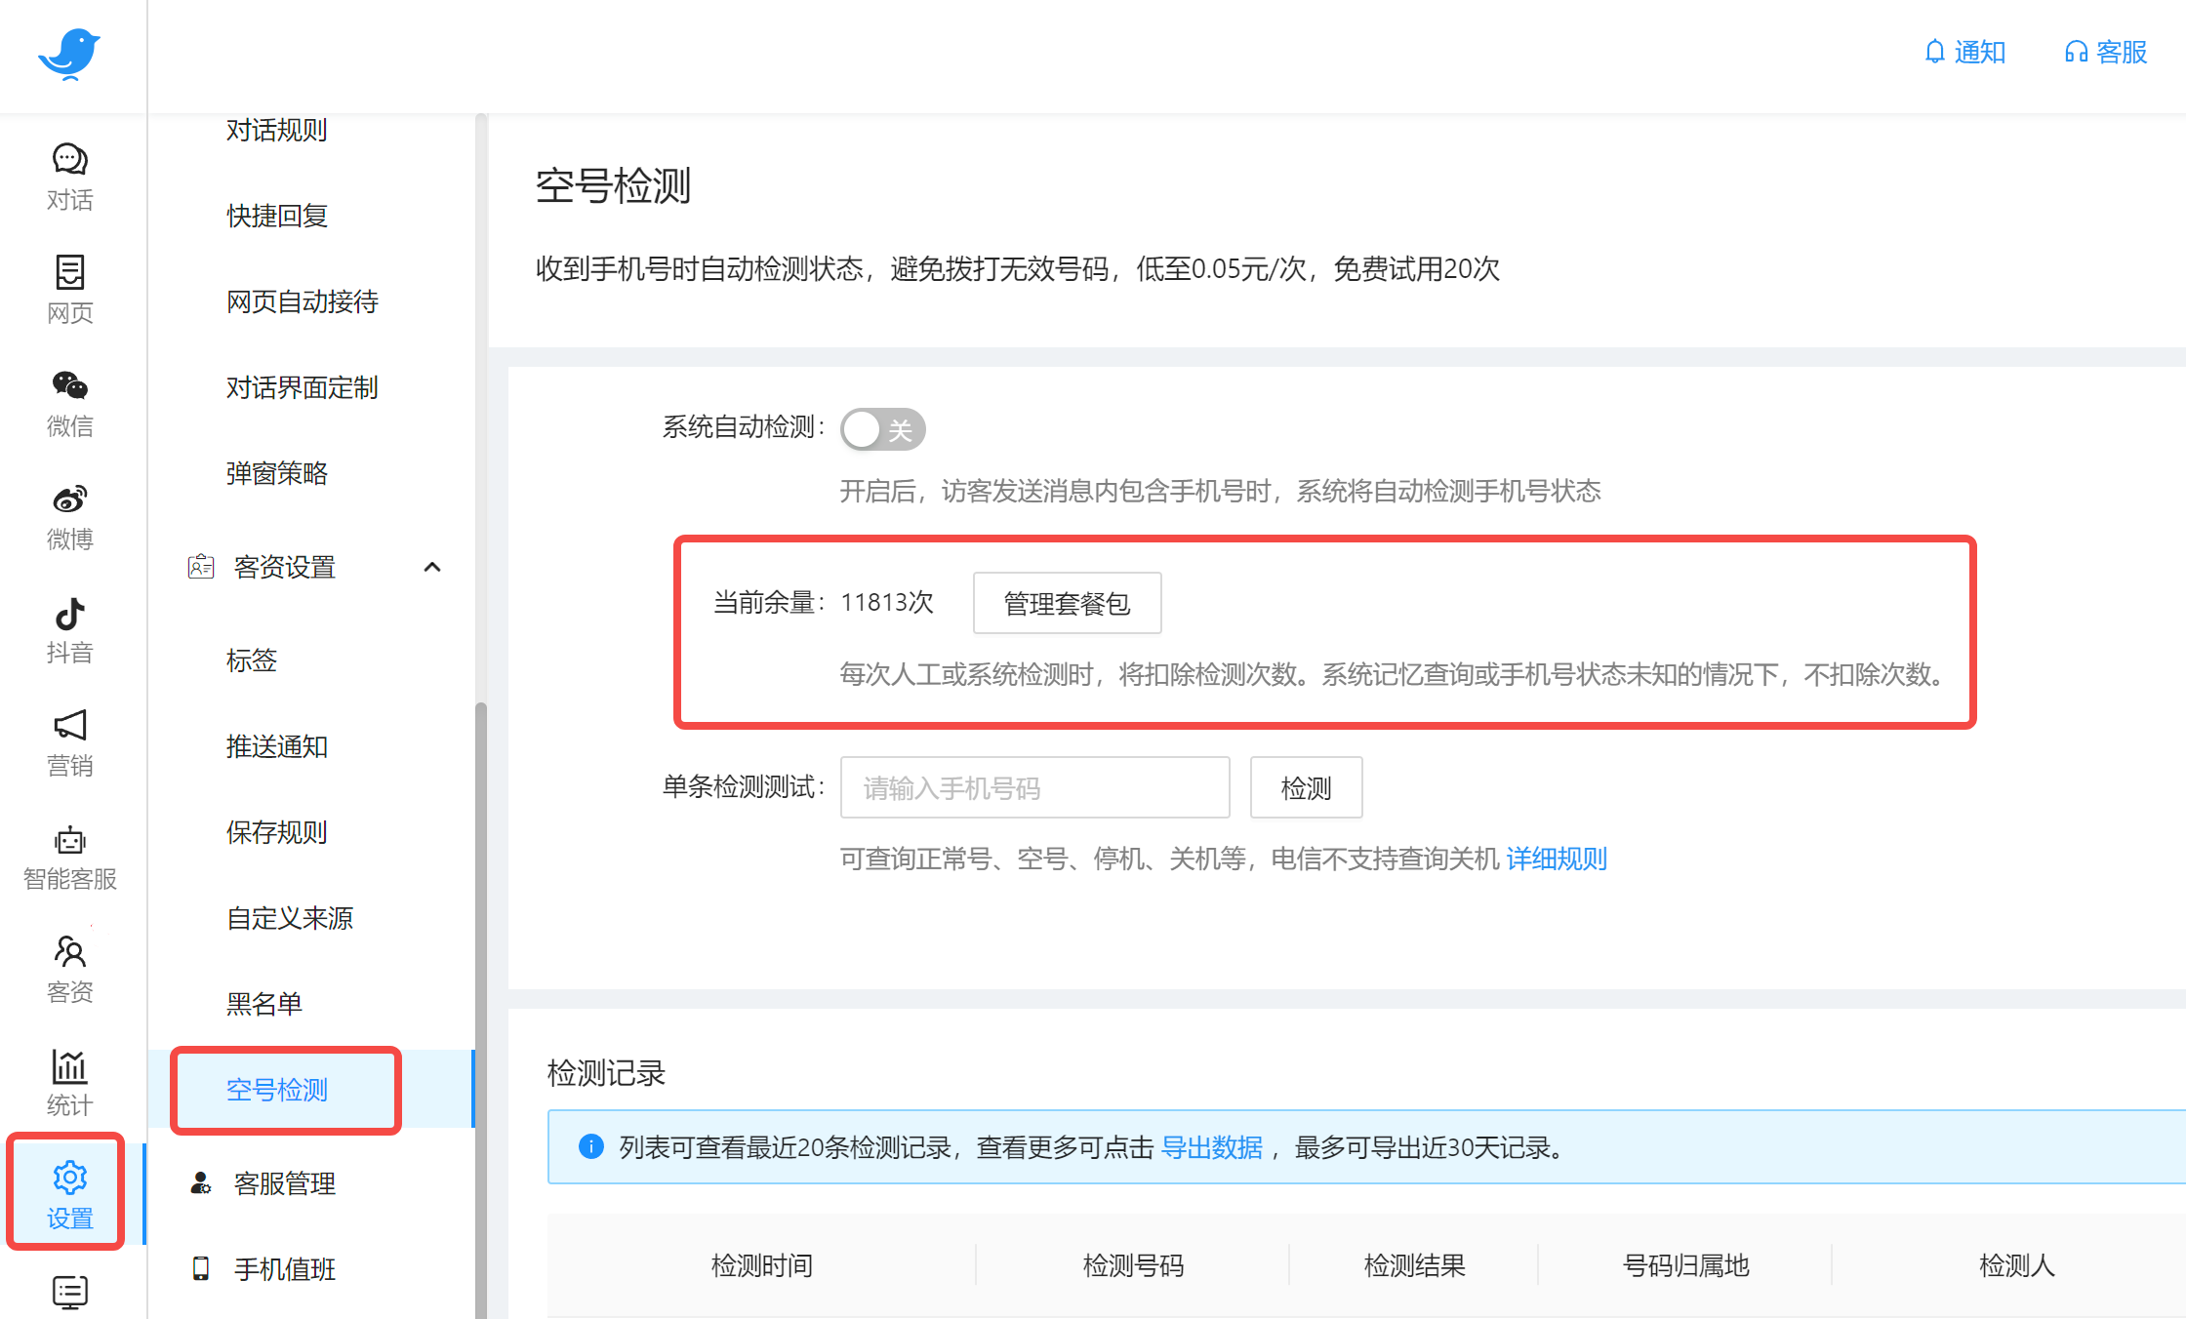Open the 通知 notifications bell
This screenshot has height=1319, width=2186.
click(x=1964, y=52)
